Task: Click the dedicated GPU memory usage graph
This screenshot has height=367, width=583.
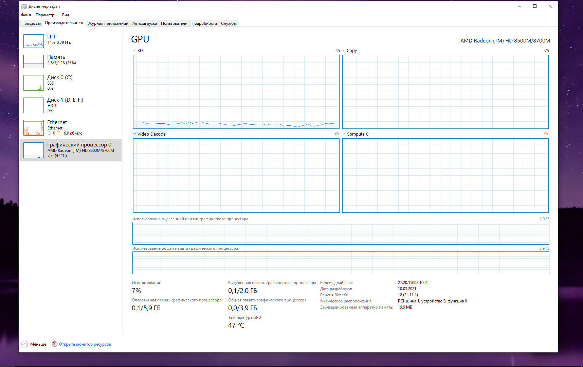Action: pyautogui.click(x=341, y=233)
